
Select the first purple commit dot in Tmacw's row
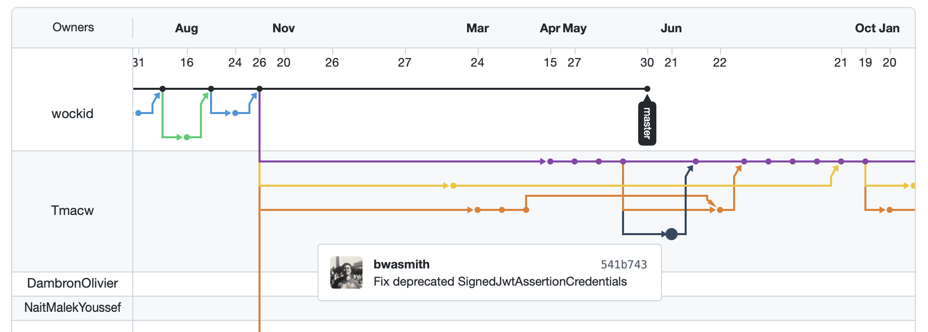(550, 161)
